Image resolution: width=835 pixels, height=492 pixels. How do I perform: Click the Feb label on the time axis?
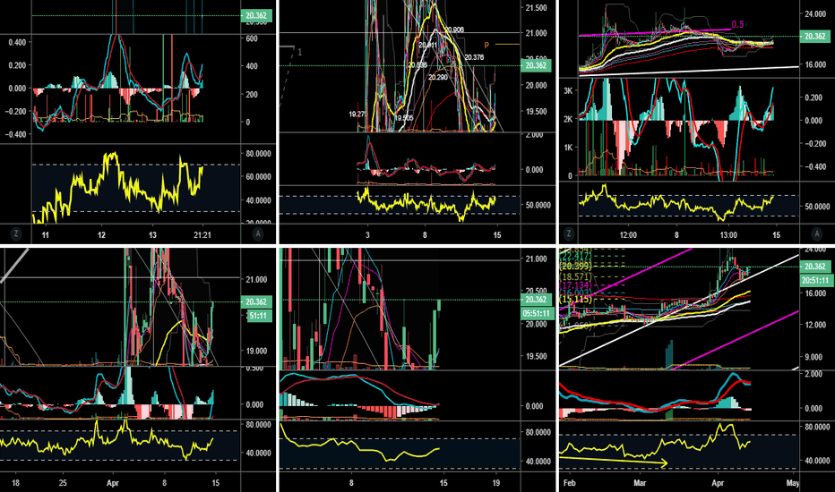[569, 483]
